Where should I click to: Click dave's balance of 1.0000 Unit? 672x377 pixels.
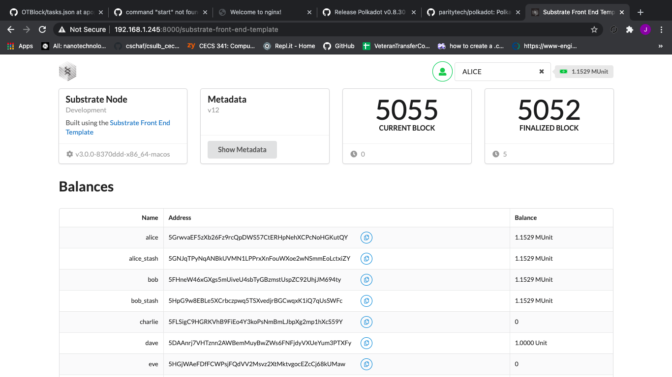point(531,343)
